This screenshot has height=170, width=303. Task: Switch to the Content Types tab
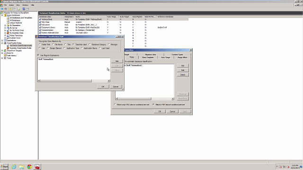(177, 55)
